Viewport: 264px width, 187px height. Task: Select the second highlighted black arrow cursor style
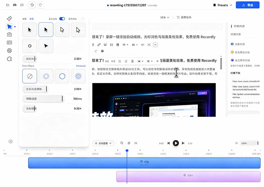point(46,30)
